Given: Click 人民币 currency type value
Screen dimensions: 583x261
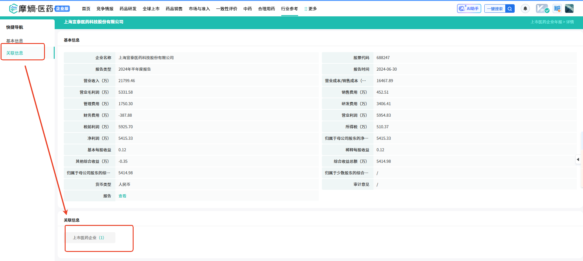Looking at the screenshot, I should tap(124, 184).
